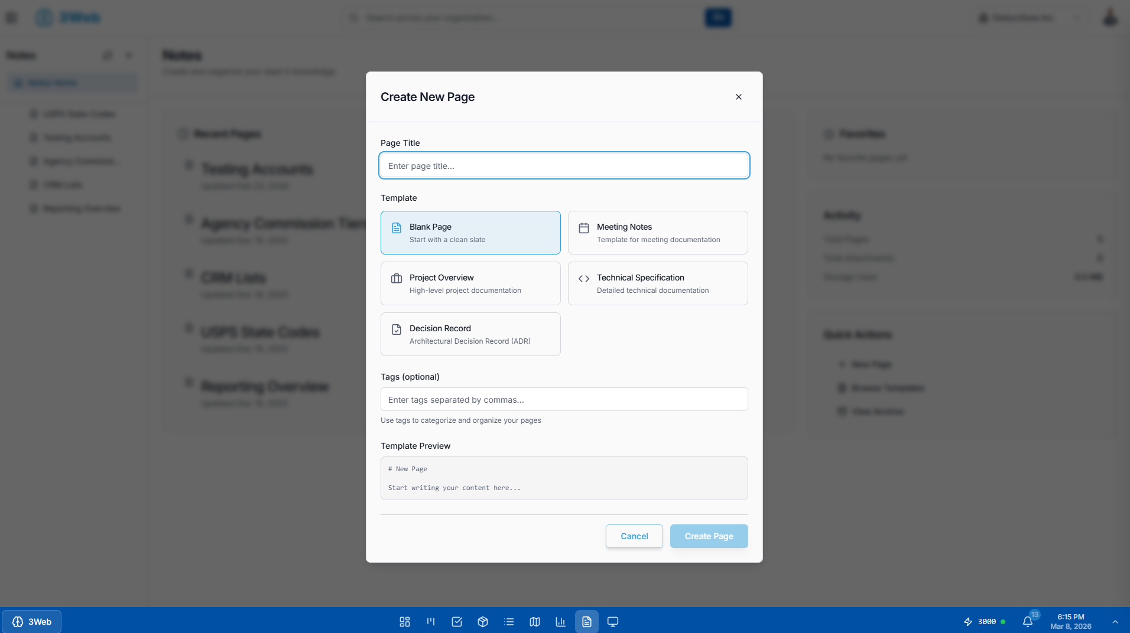The height and width of the screenshot is (633, 1130).
Task: Open the analytics bar chart icon in taskbar
Action: pyautogui.click(x=560, y=621)
